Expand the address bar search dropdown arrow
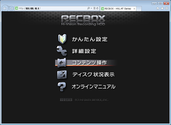The height and width of the screenshot is (125, 171). coord(91,8)
